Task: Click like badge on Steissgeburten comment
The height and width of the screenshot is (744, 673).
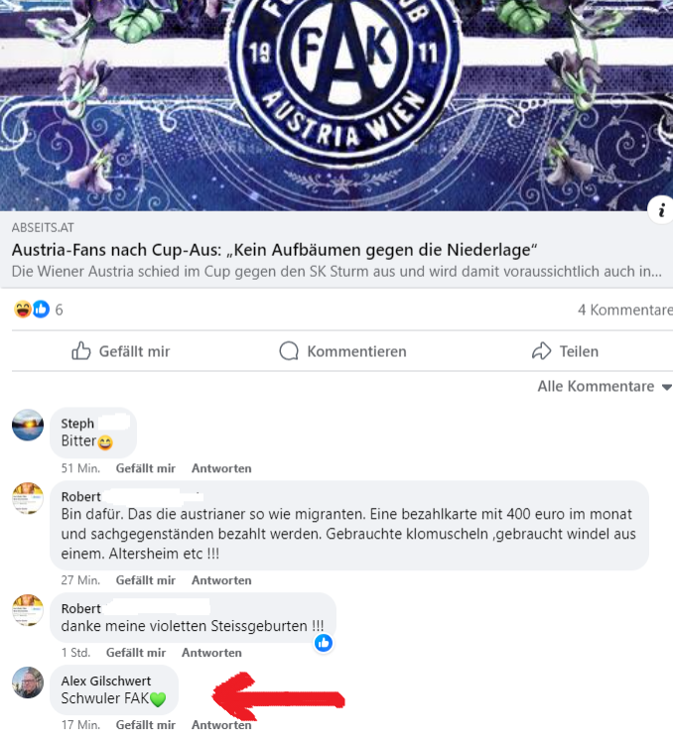Action: pyautogui.click(x=324, y=643)
